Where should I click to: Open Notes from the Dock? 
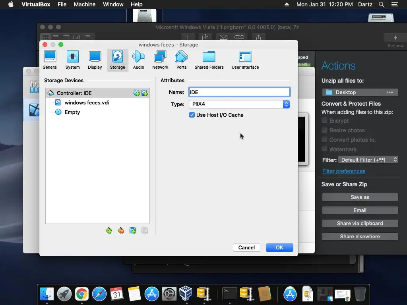click(x=134, y=294)
